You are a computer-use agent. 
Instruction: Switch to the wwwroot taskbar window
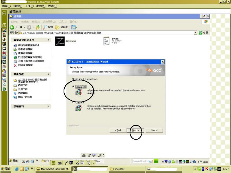(127, 169)
